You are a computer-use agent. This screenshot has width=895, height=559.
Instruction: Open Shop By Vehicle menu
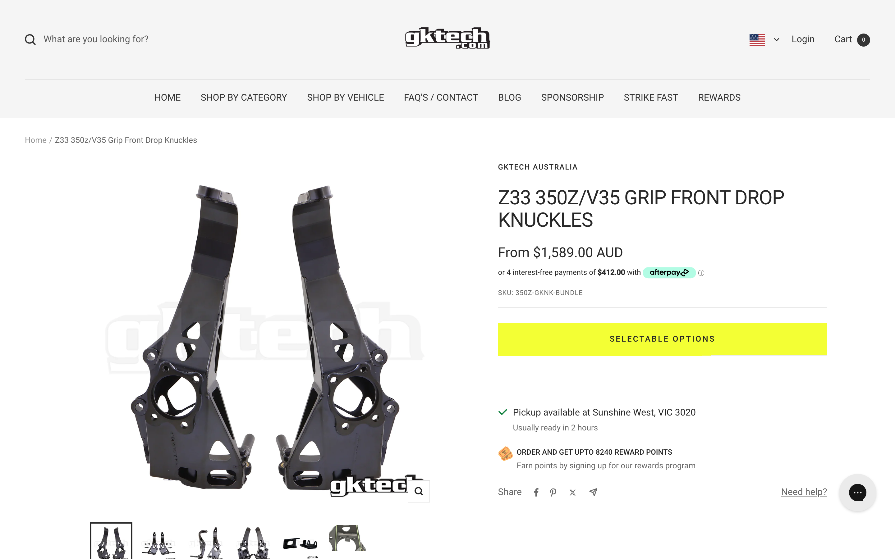346,97
